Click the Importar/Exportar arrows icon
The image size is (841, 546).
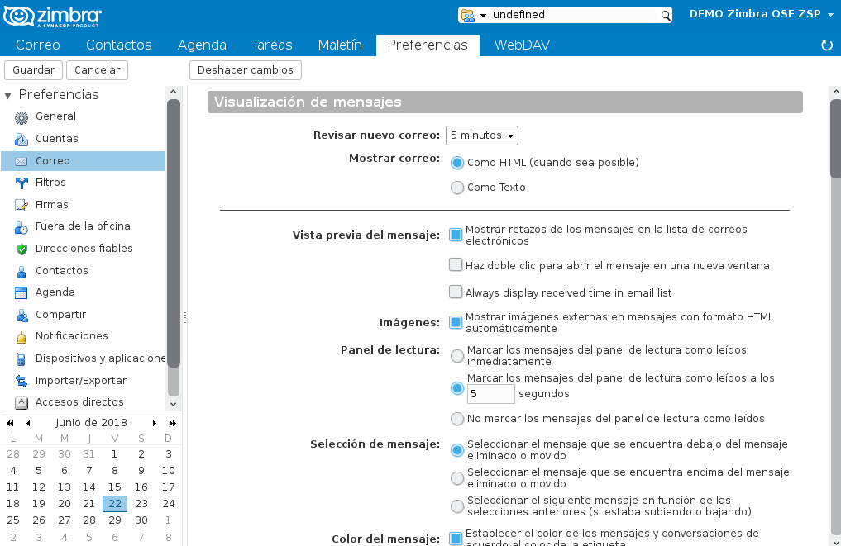coord(22,381)
